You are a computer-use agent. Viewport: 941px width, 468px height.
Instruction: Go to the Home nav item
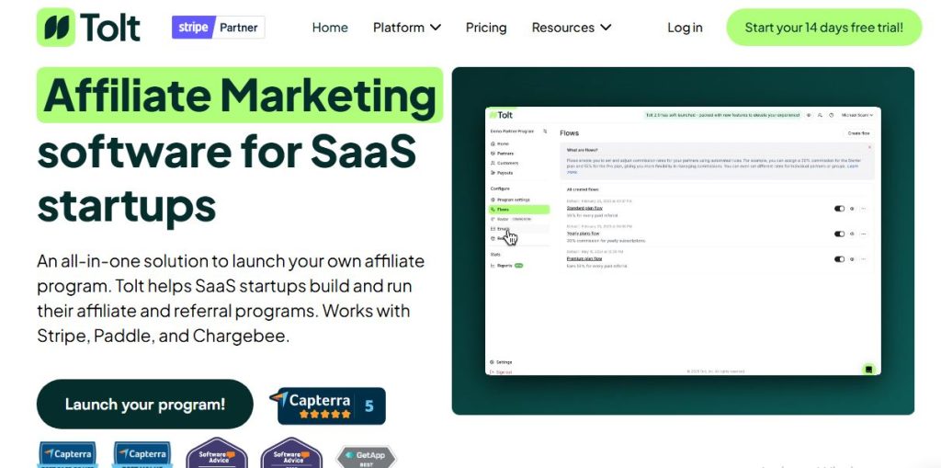330,28
